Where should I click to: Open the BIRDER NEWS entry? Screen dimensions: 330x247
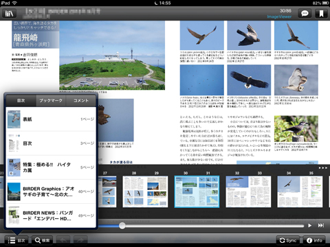(51, 215)
